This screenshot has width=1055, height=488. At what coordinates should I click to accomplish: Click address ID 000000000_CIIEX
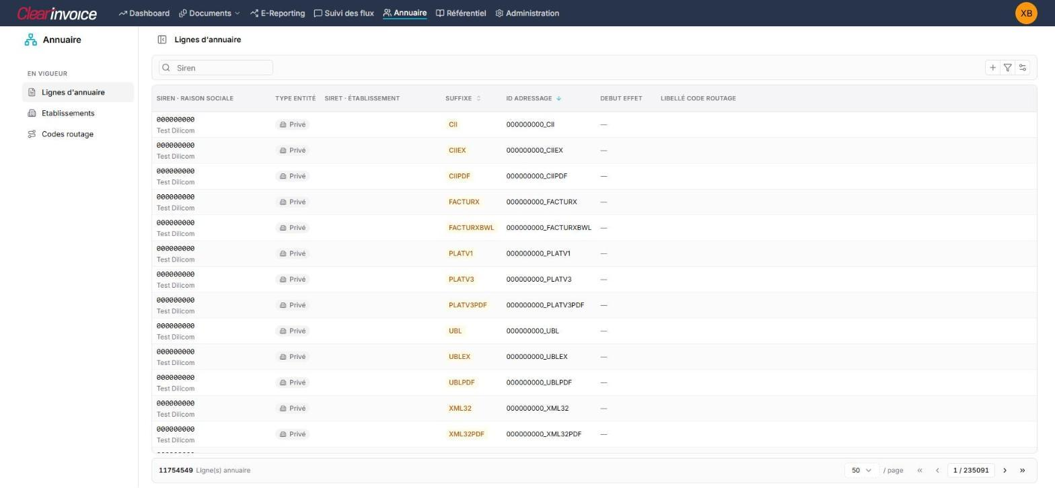534,151
